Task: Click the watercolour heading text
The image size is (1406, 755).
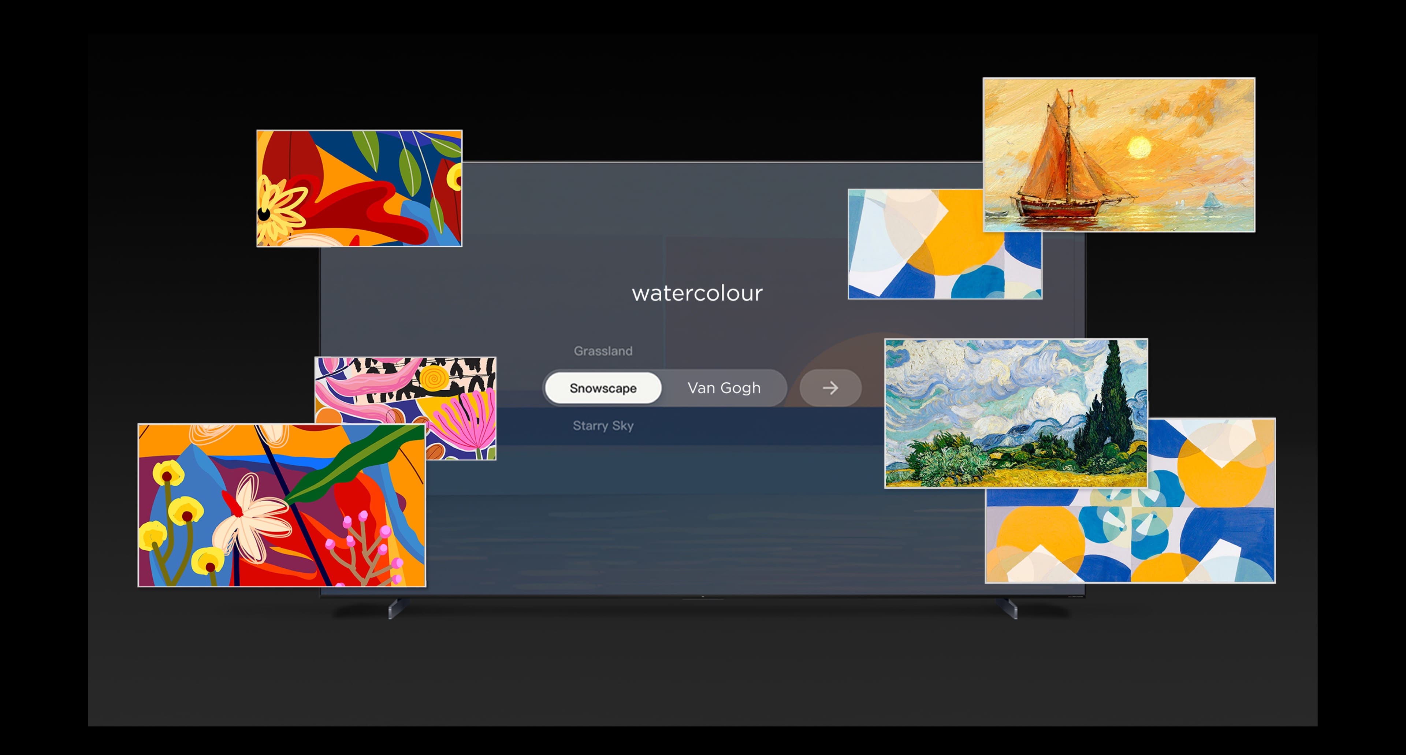Action: (697, 294)
